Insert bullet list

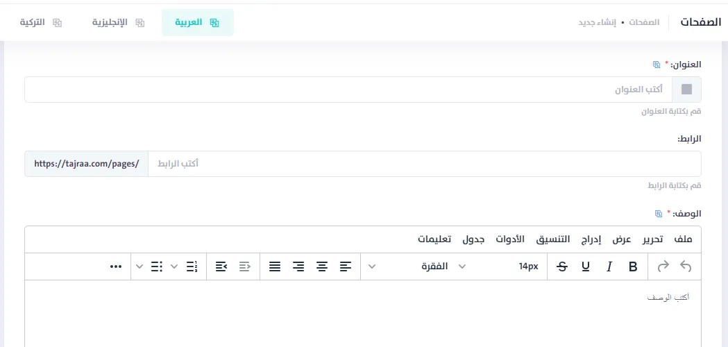point(156,266)
